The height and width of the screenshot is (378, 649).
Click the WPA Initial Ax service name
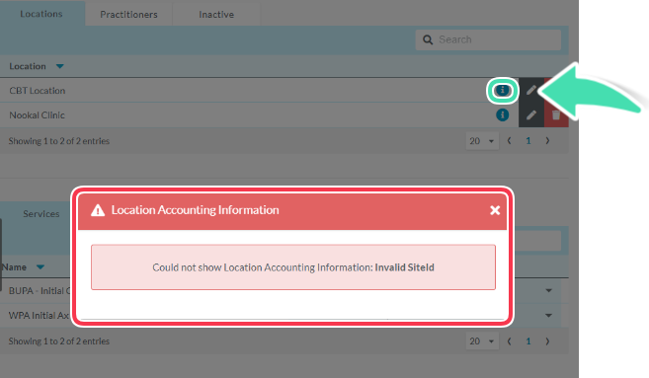39,316
